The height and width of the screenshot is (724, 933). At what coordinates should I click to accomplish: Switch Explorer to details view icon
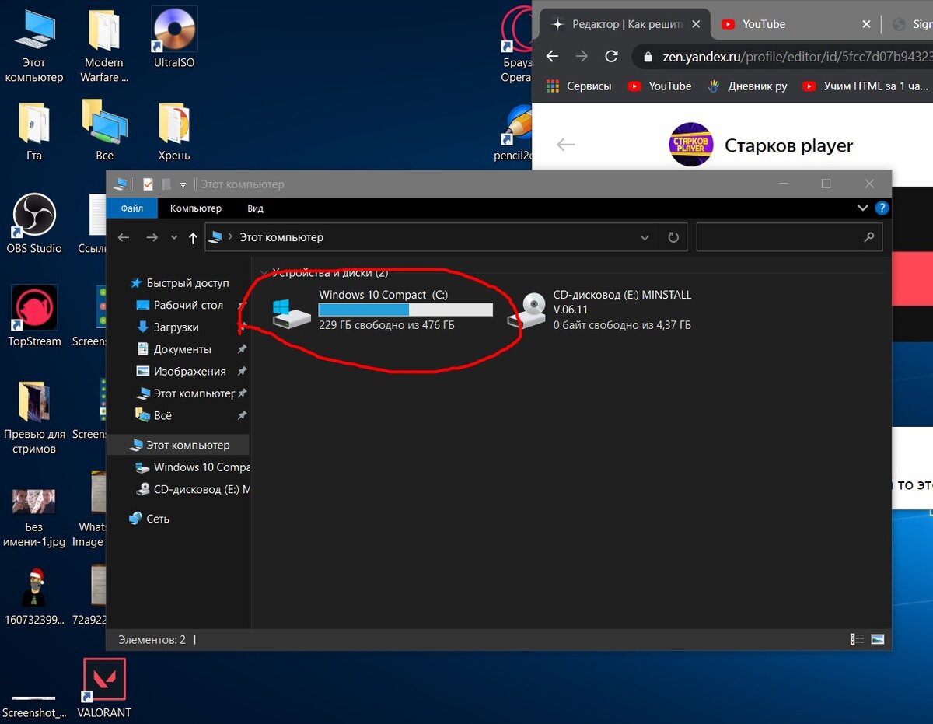point(857,639)
